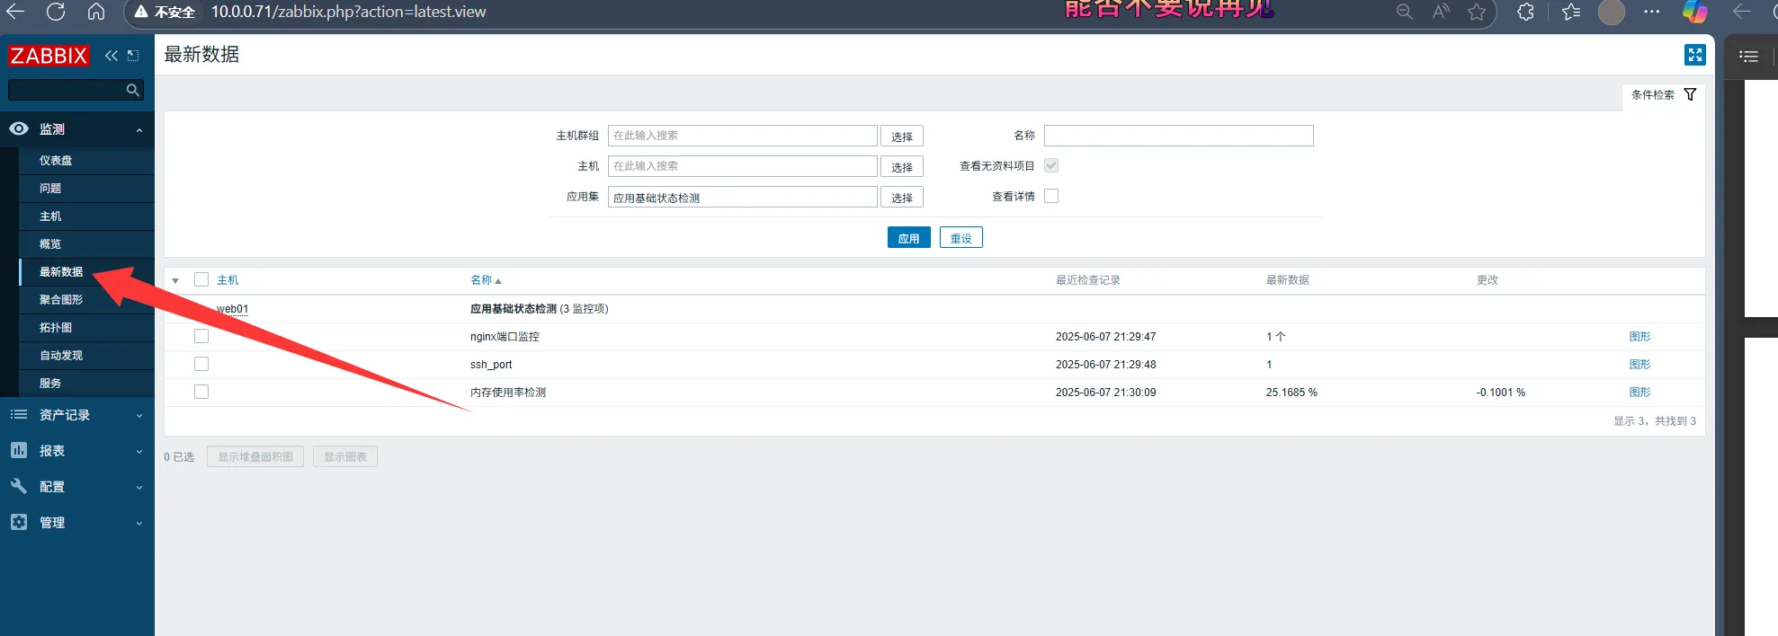Enable the 查看详情 checkbox

(1051, 196)
